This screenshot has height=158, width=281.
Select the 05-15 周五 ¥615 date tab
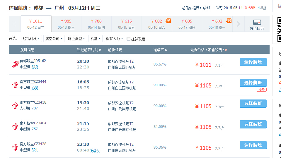coord(126,24)
